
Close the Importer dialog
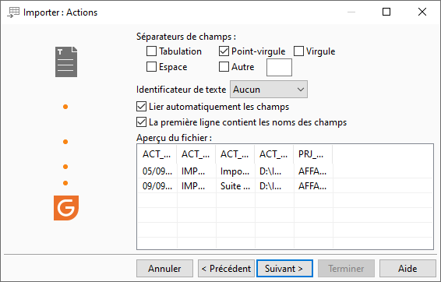click(422, 12)
